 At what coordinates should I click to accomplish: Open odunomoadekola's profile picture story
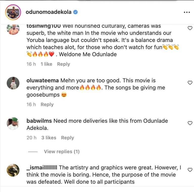coord(13,12)
